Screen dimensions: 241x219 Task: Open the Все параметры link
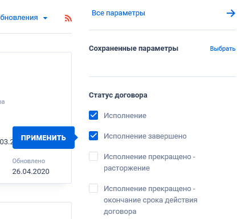(x=119, y=13)
